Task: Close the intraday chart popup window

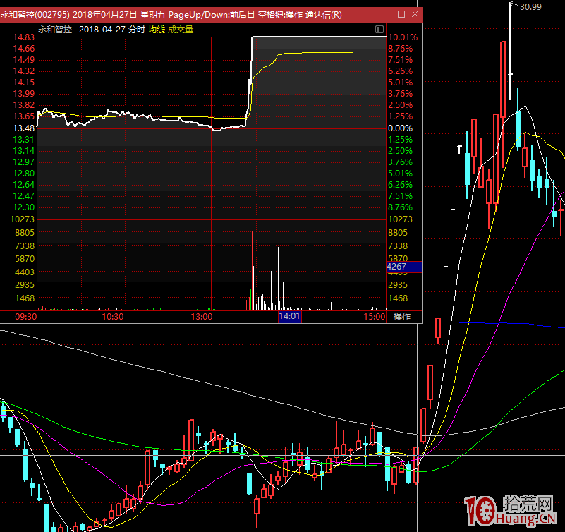Action: [x=414, y=14]
